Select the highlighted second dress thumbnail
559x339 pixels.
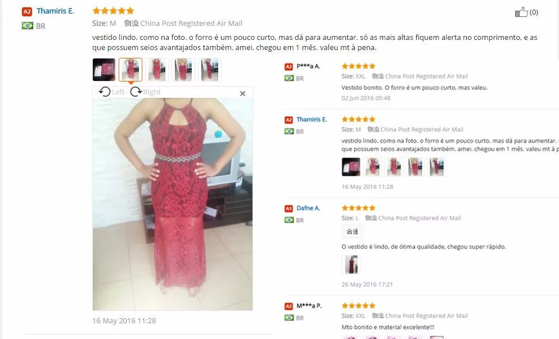(x=130, y=70)
